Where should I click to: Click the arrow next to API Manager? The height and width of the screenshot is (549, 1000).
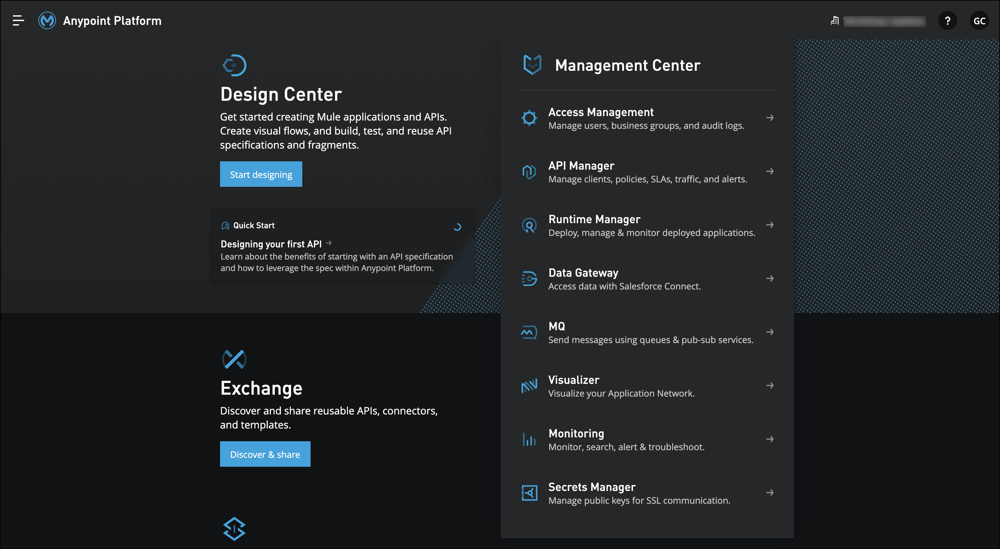770,171
